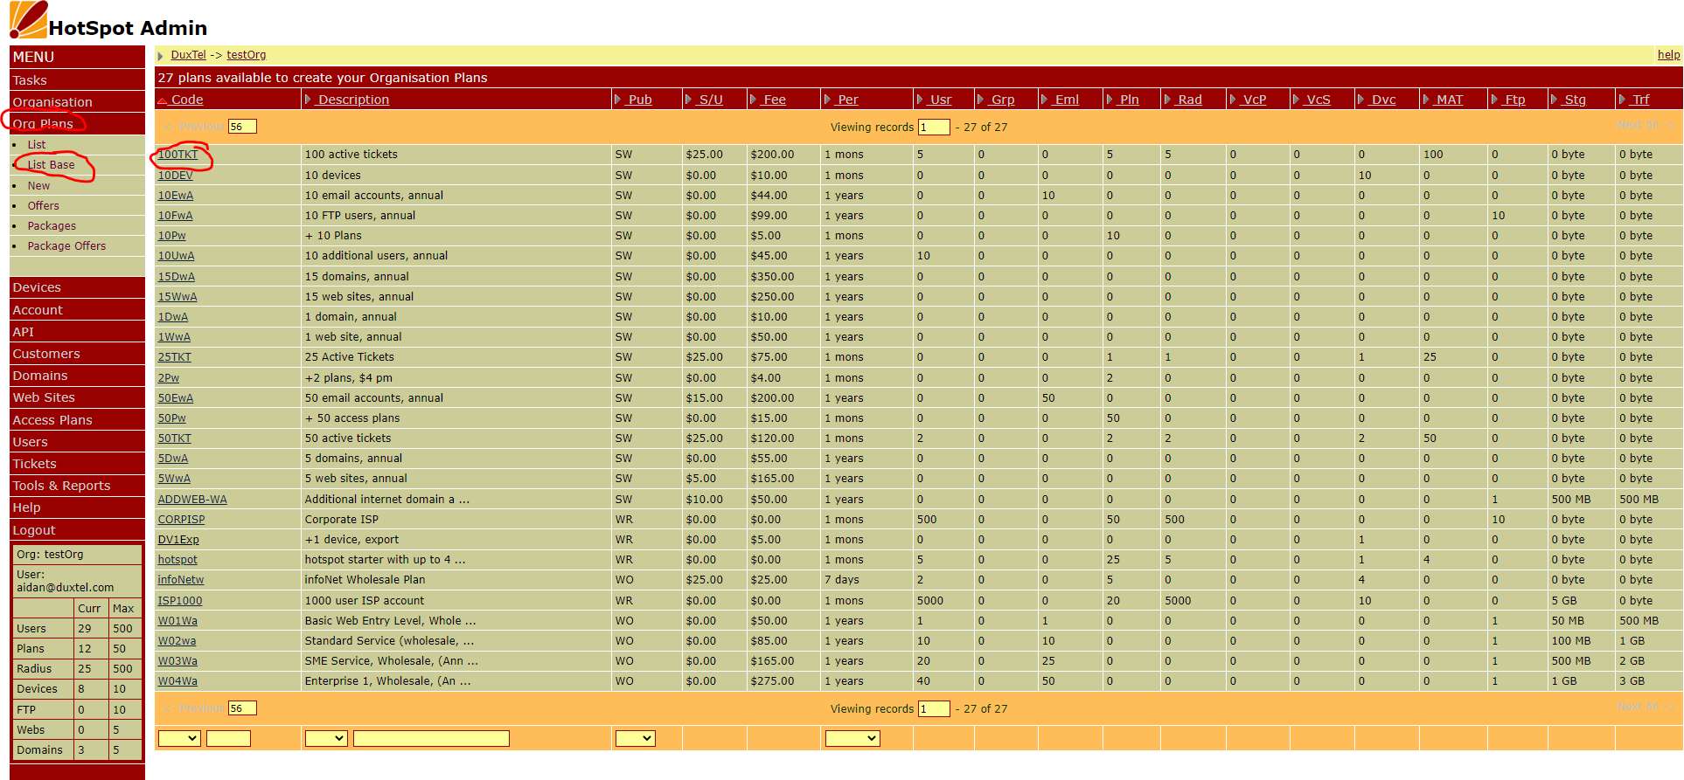Open the Pub filter dropdown
Image resolution: width=1684 pixels, height=780 pixels.
(636, 738)
